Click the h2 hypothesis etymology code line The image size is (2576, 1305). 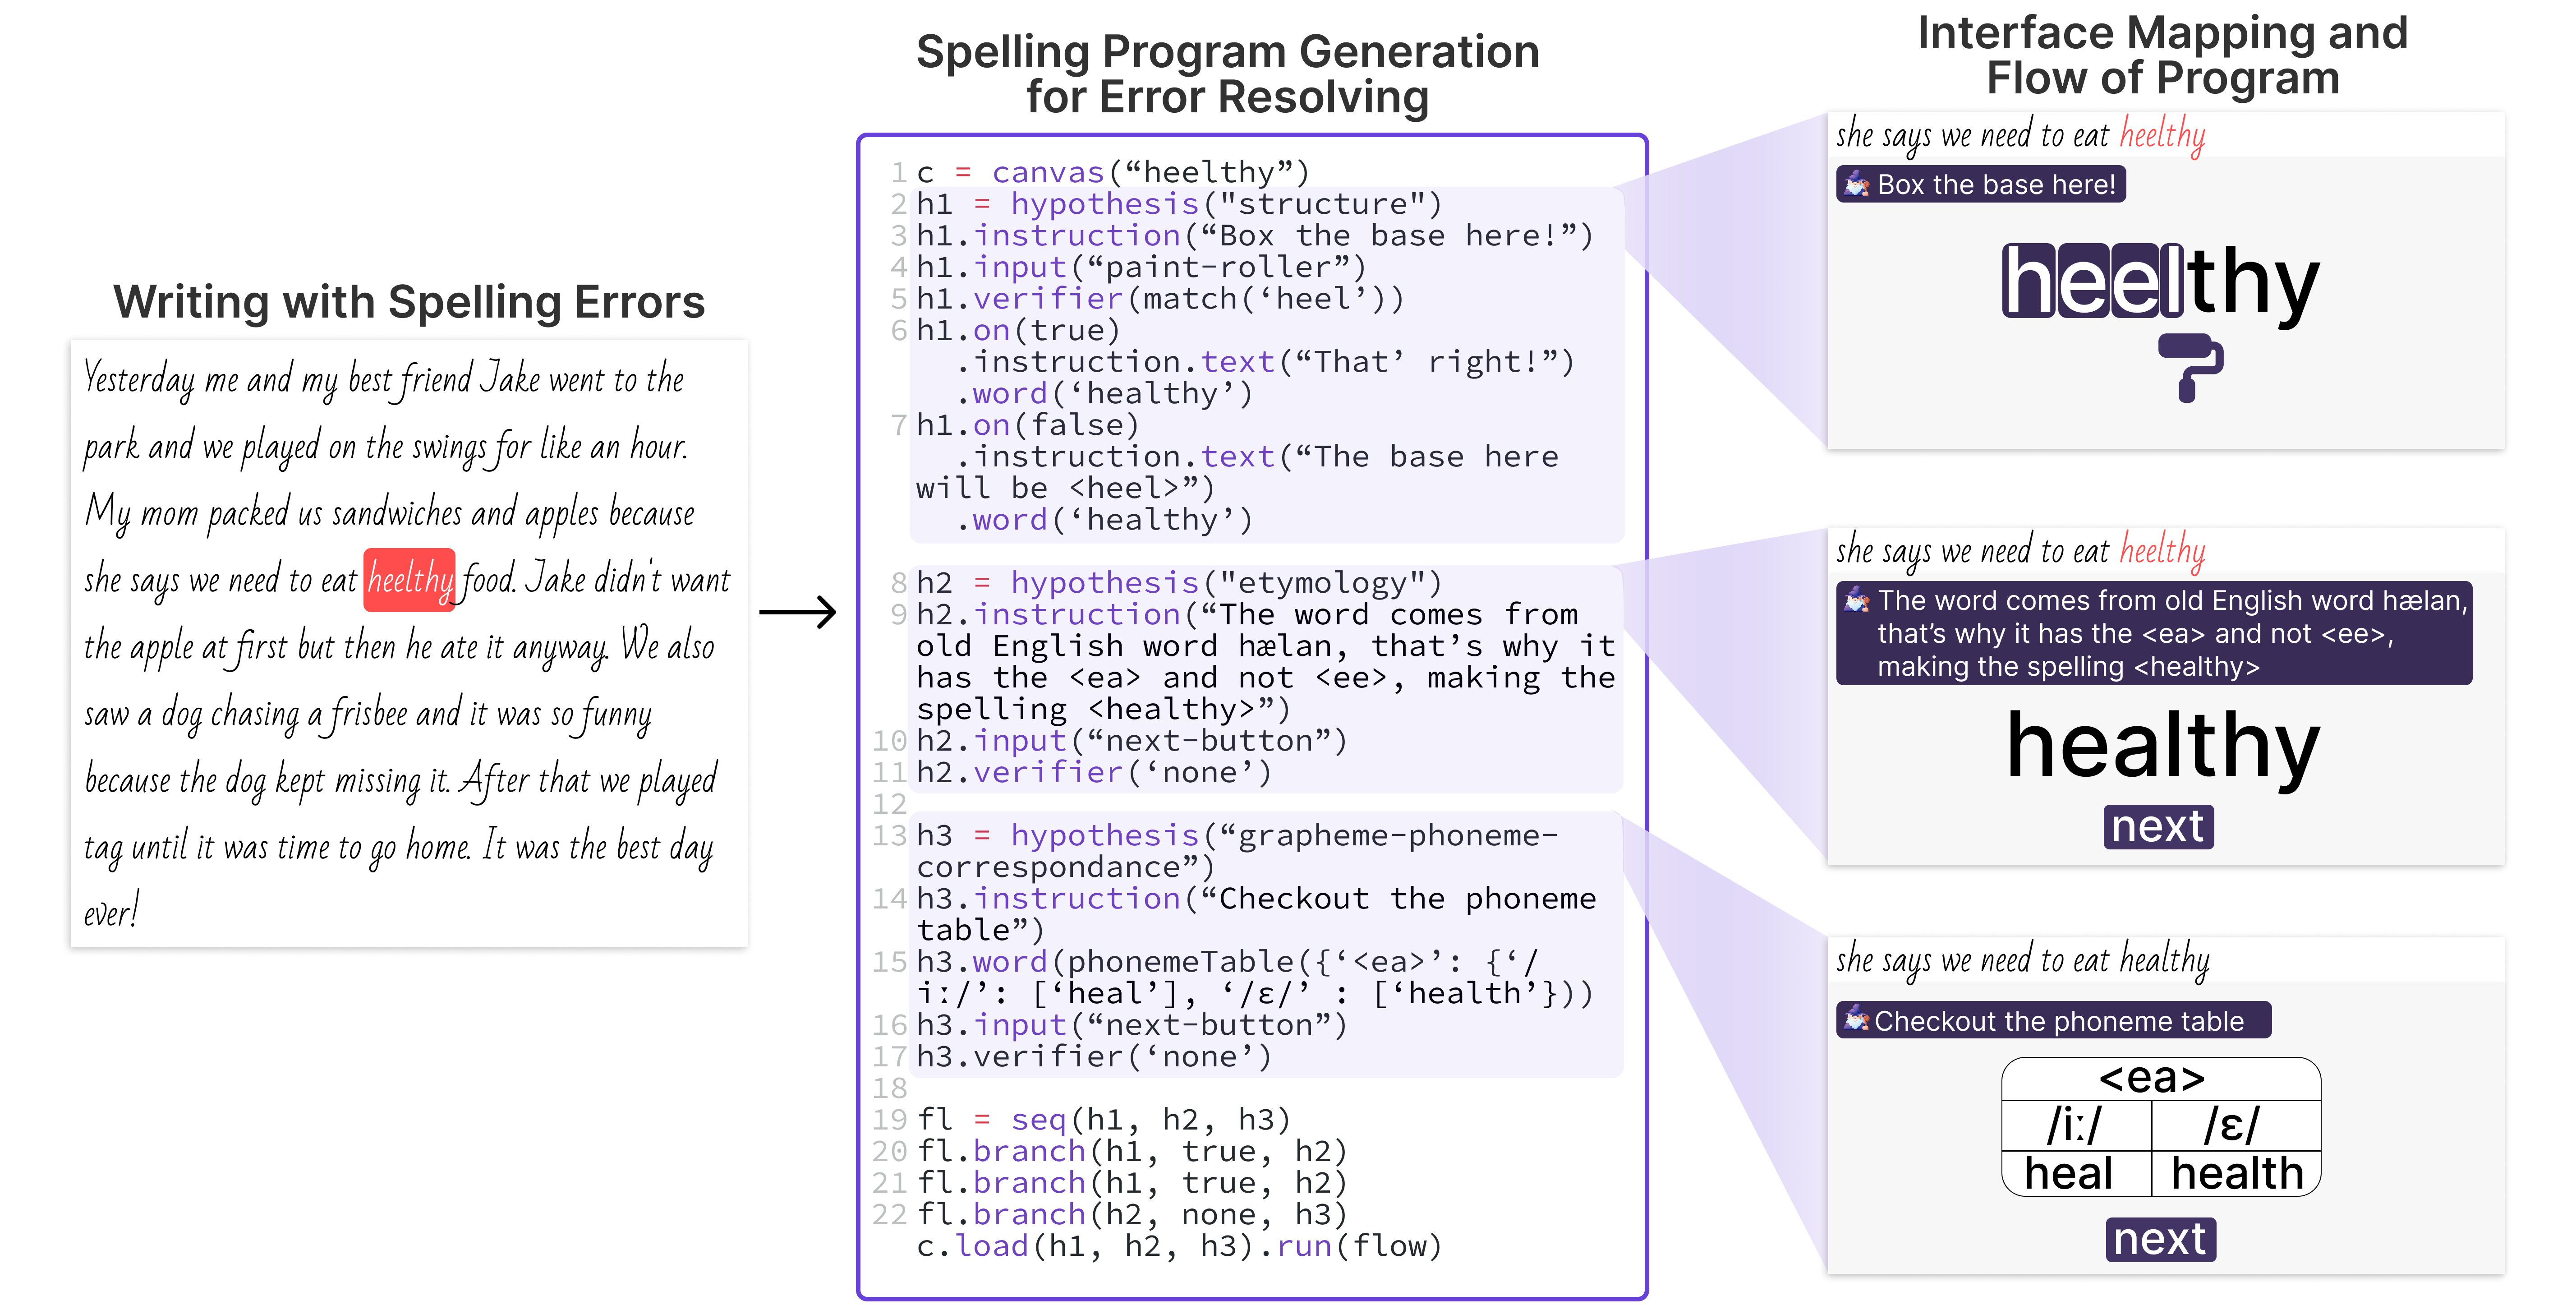pos(1178,582)
